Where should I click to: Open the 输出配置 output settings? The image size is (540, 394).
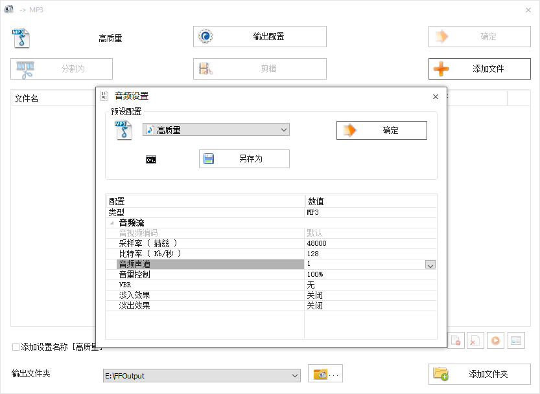(259, 36)
